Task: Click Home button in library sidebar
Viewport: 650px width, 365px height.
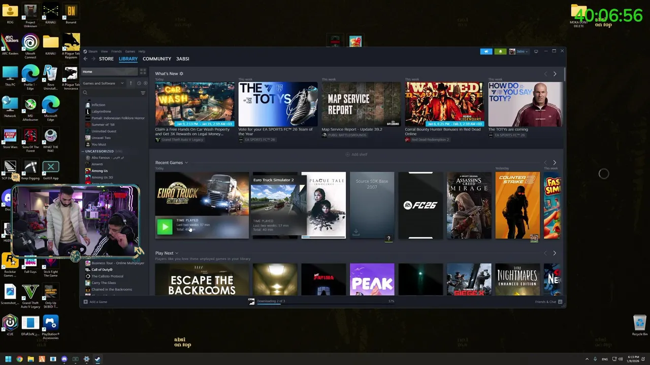Action: (109, 72)
